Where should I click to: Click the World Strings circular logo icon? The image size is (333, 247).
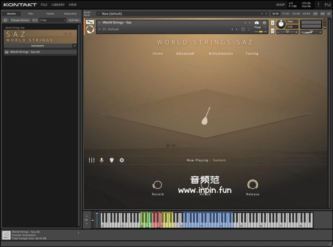pos(90,29)
